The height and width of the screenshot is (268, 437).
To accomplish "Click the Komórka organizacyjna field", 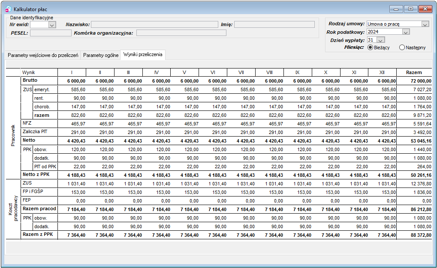I will pyautogui.click(x=181, y=33).
